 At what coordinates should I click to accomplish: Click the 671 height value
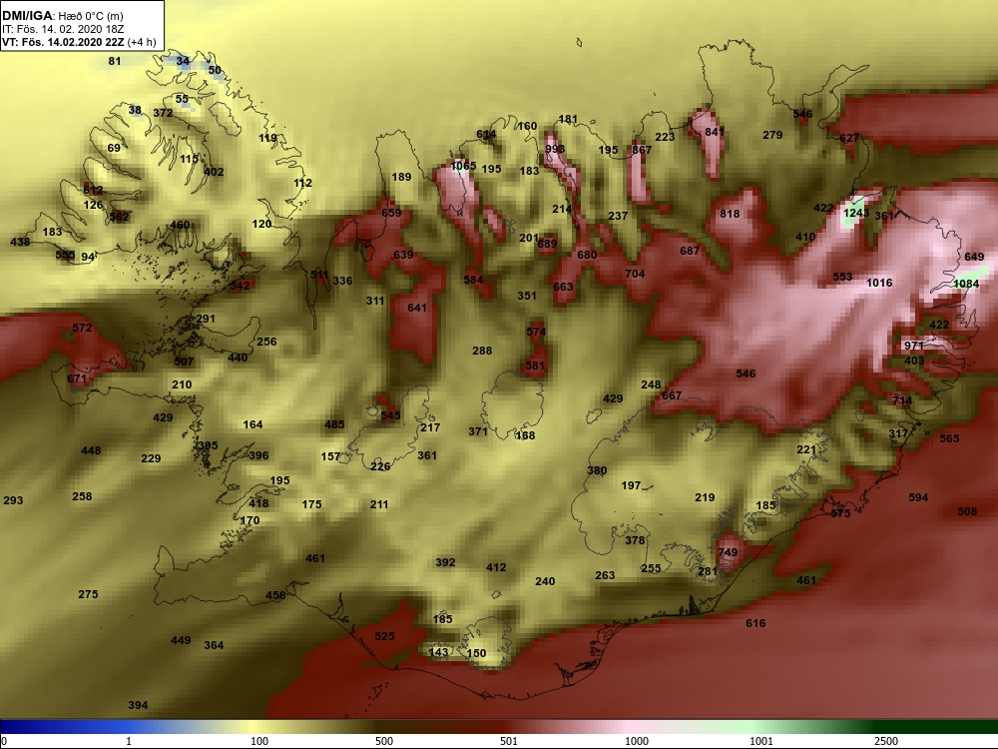coord(77,378)
